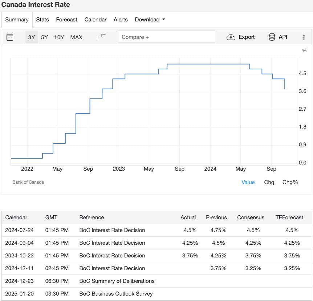The image size is (313, 301).
Task: Click the Export cloud icon
Action: (x=230, y=37)
